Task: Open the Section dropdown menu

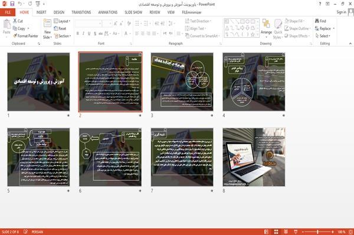Action: (63, 36)
